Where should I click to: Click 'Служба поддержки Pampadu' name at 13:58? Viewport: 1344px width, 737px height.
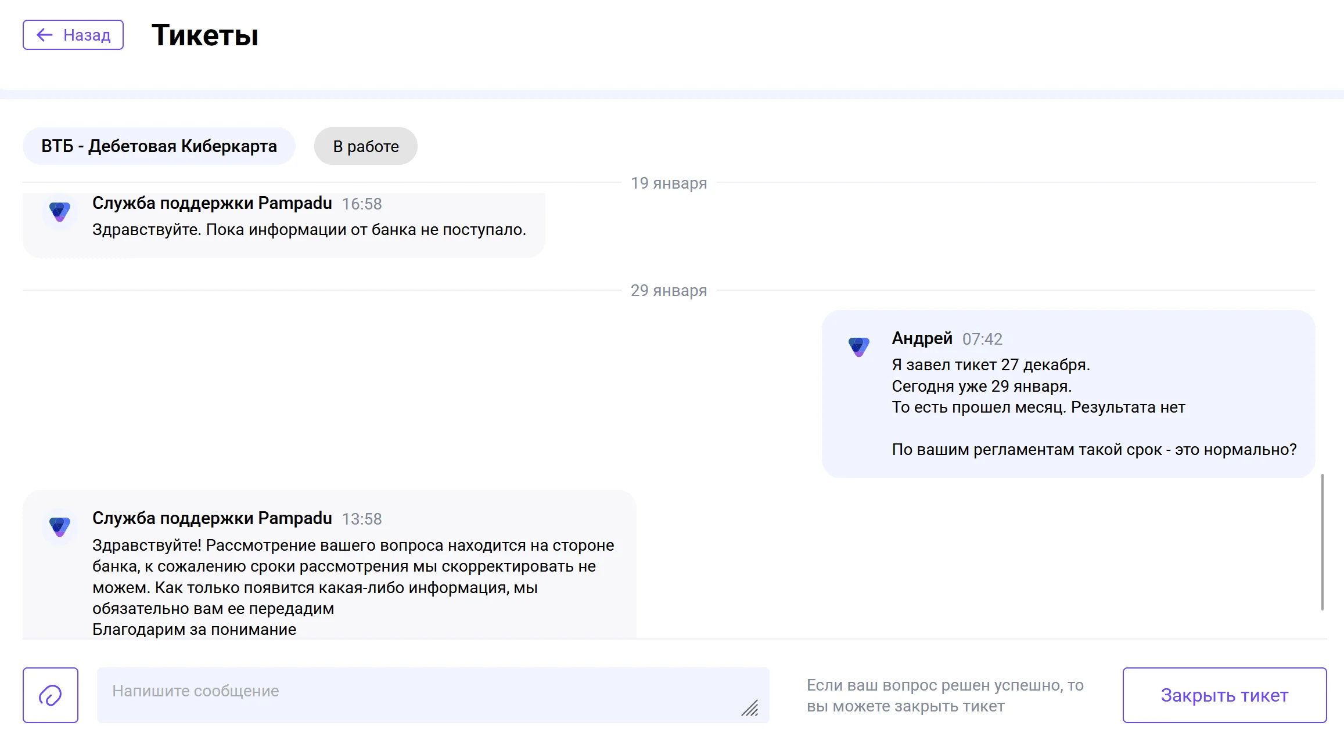pos(212,518)
